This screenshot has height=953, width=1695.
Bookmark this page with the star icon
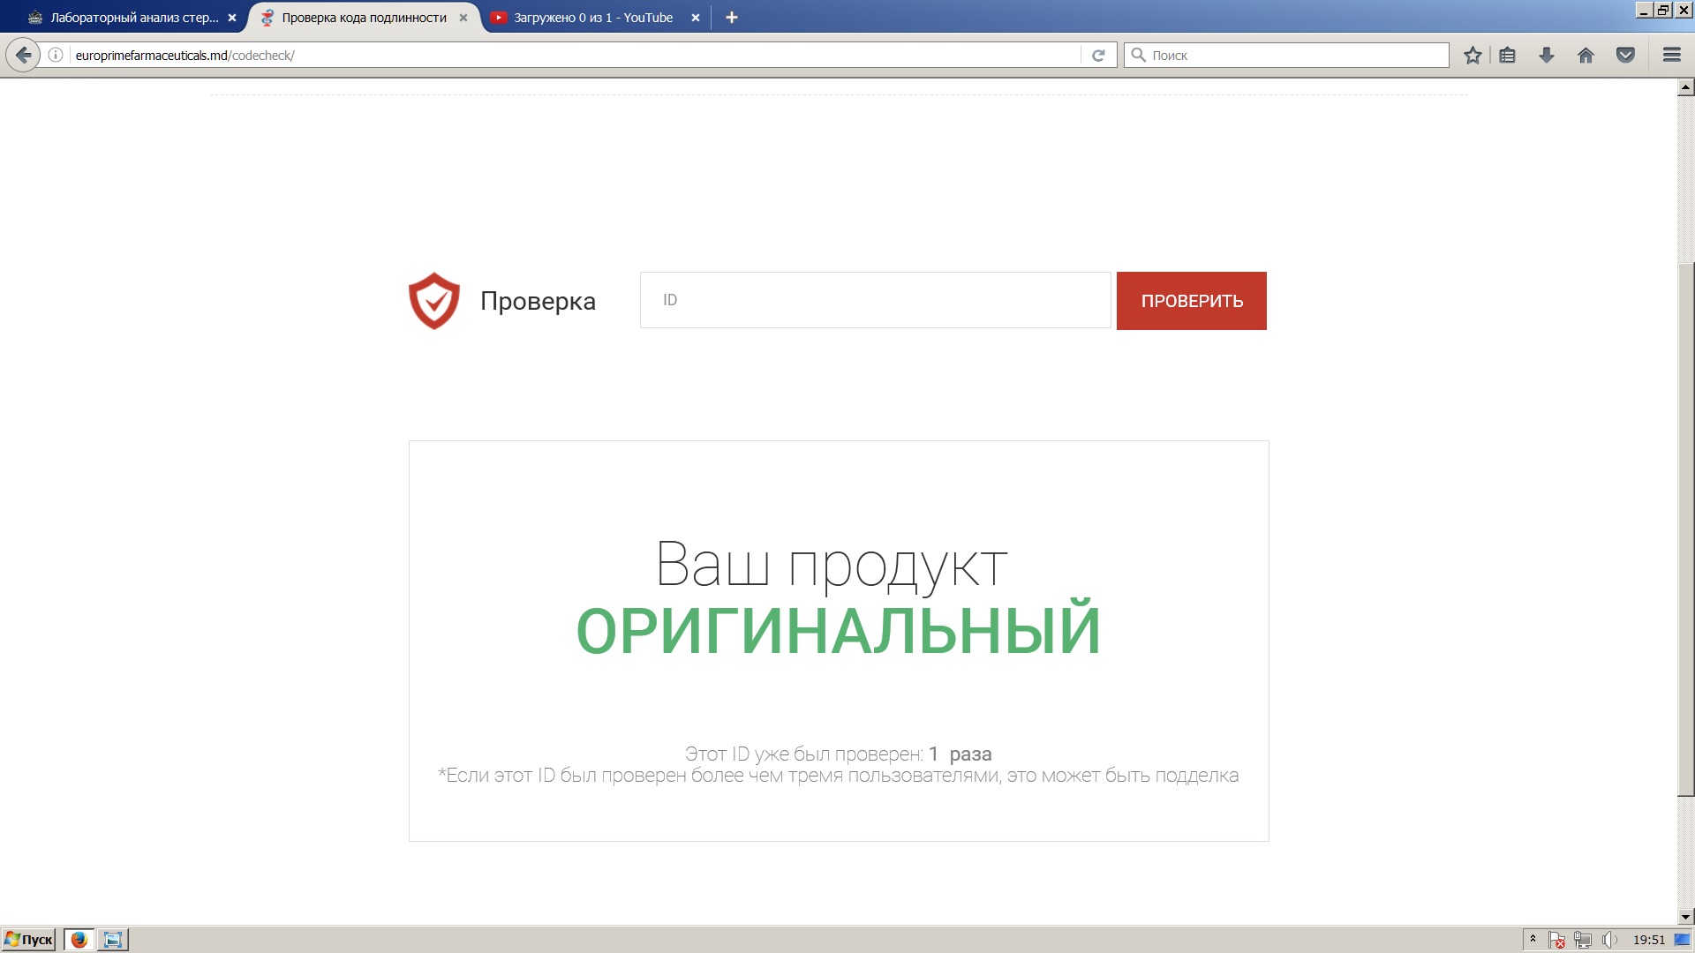(x=1473, y=55)
